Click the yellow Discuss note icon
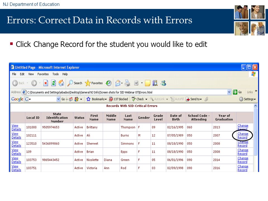 point(147,83)
